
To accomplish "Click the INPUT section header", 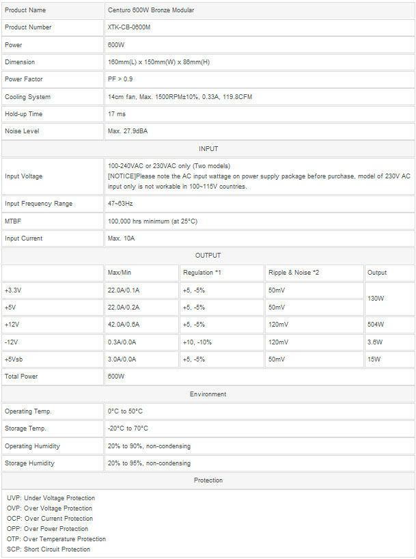I will pyautogui.click(x=208, y=148).
